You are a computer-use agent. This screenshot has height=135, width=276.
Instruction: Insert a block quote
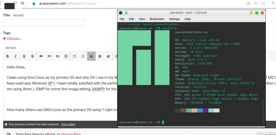point(49,56)
